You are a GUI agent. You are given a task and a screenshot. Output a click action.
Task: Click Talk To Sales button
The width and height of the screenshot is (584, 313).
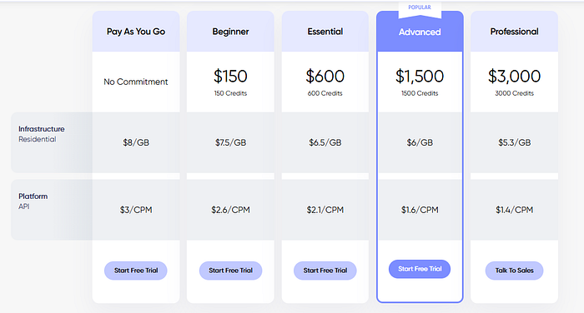point(515,271)
